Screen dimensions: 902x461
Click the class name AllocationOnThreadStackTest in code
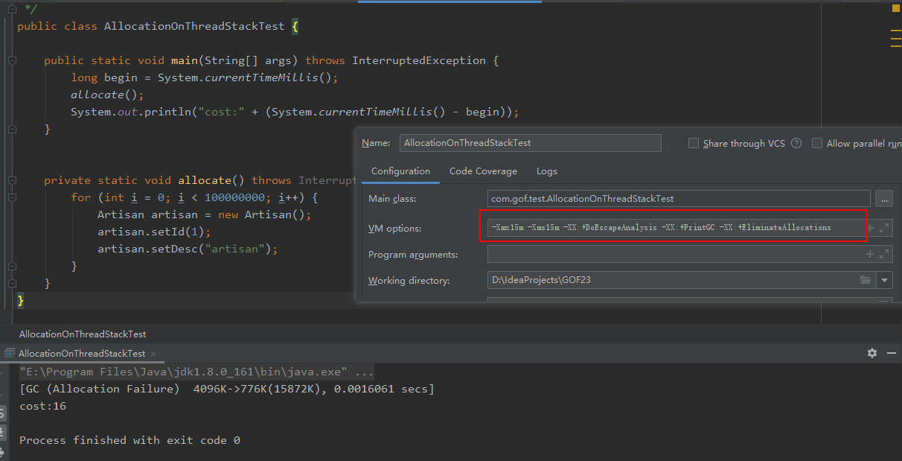pyautogui.click(x=194, y=26)
